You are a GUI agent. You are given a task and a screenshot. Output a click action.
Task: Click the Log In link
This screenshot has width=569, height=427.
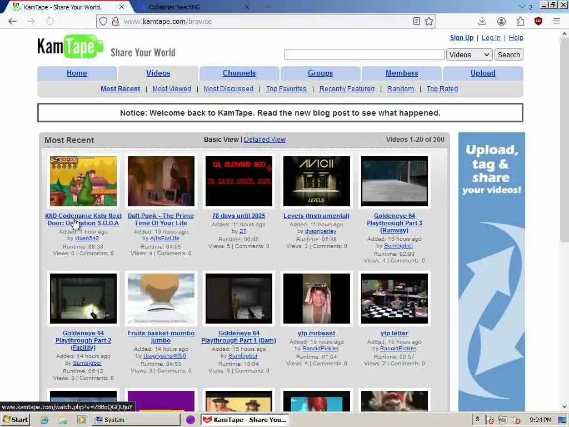(491, 38)
